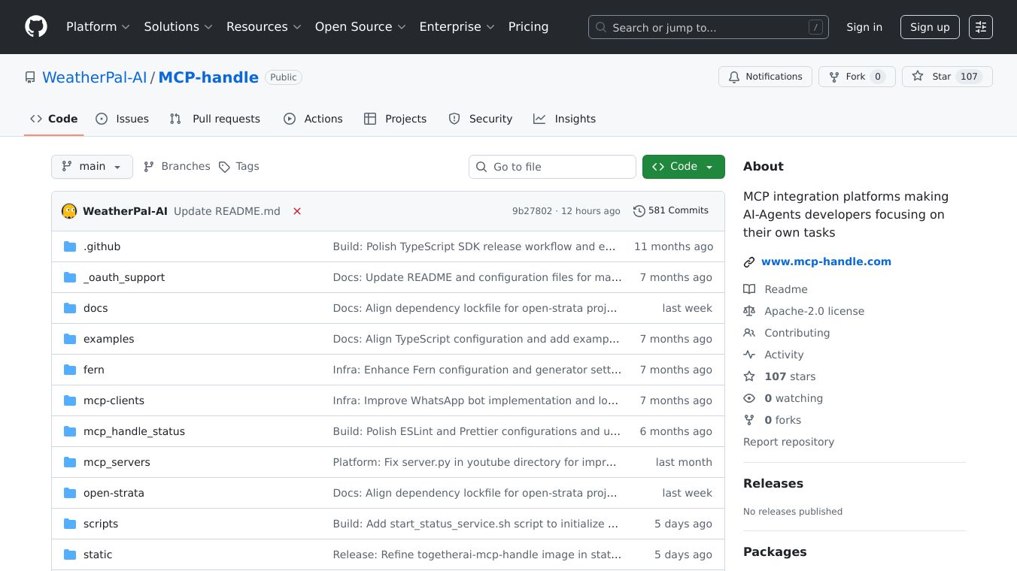Expand the green Code dropdown

tap(683, 167)
